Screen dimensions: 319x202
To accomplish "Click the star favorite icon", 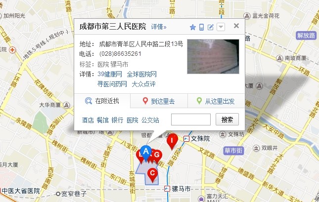I will (193, 27).
